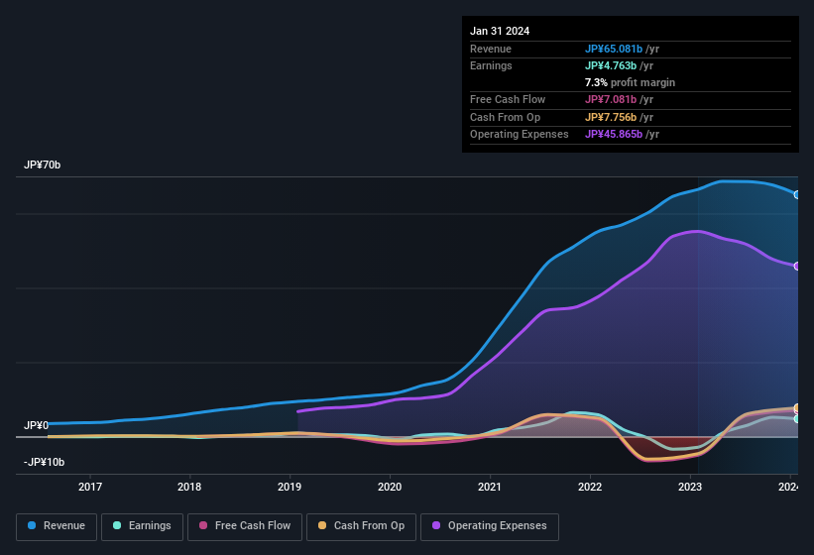Click the JP¥65.081b revenue value
This screenshot has width=814, height=555.
pos(613,49)
